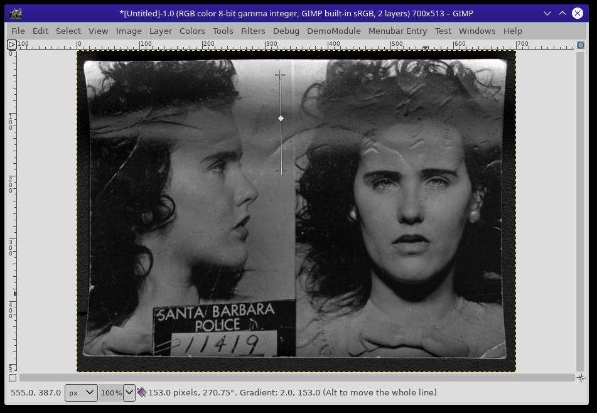Open the Select menu
Image resolution: width=597 pixels, height=413 pixels.
click(x=68, y=31)
